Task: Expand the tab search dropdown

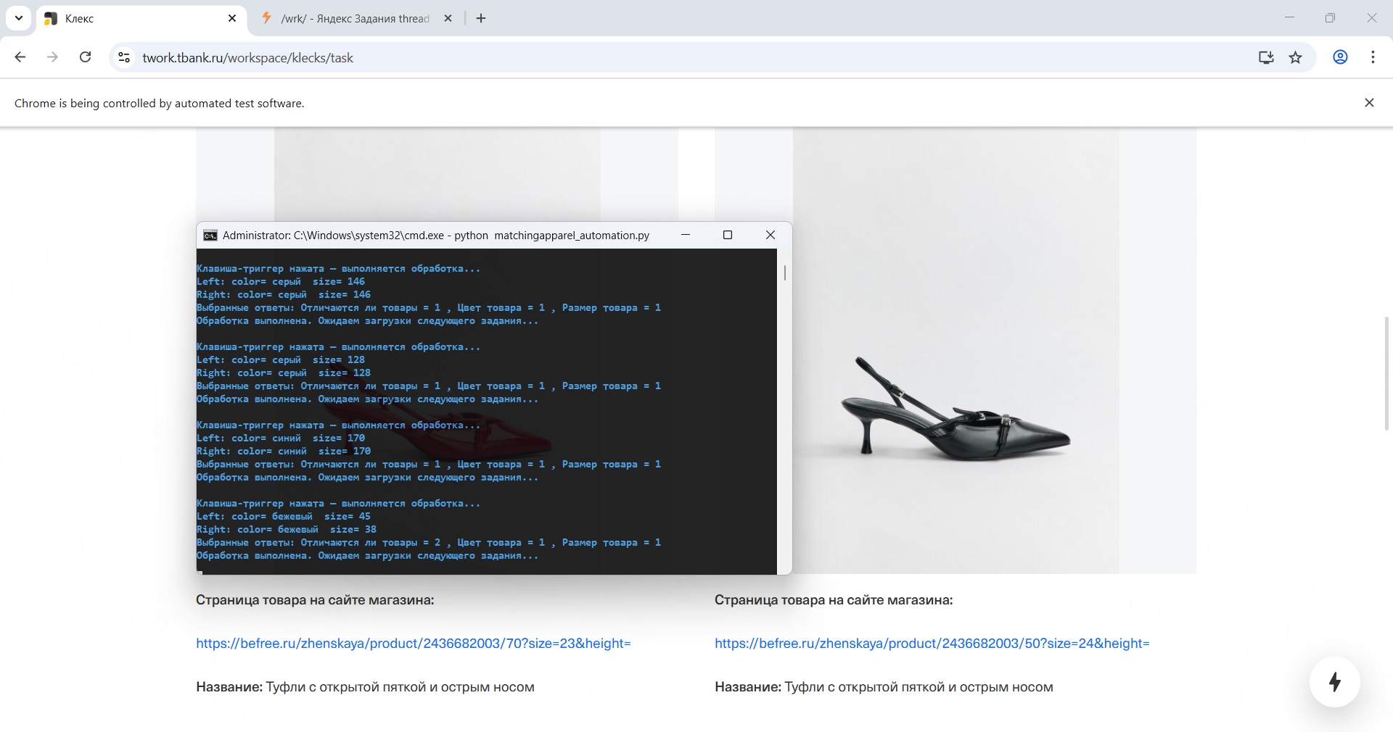Action: 19,18
